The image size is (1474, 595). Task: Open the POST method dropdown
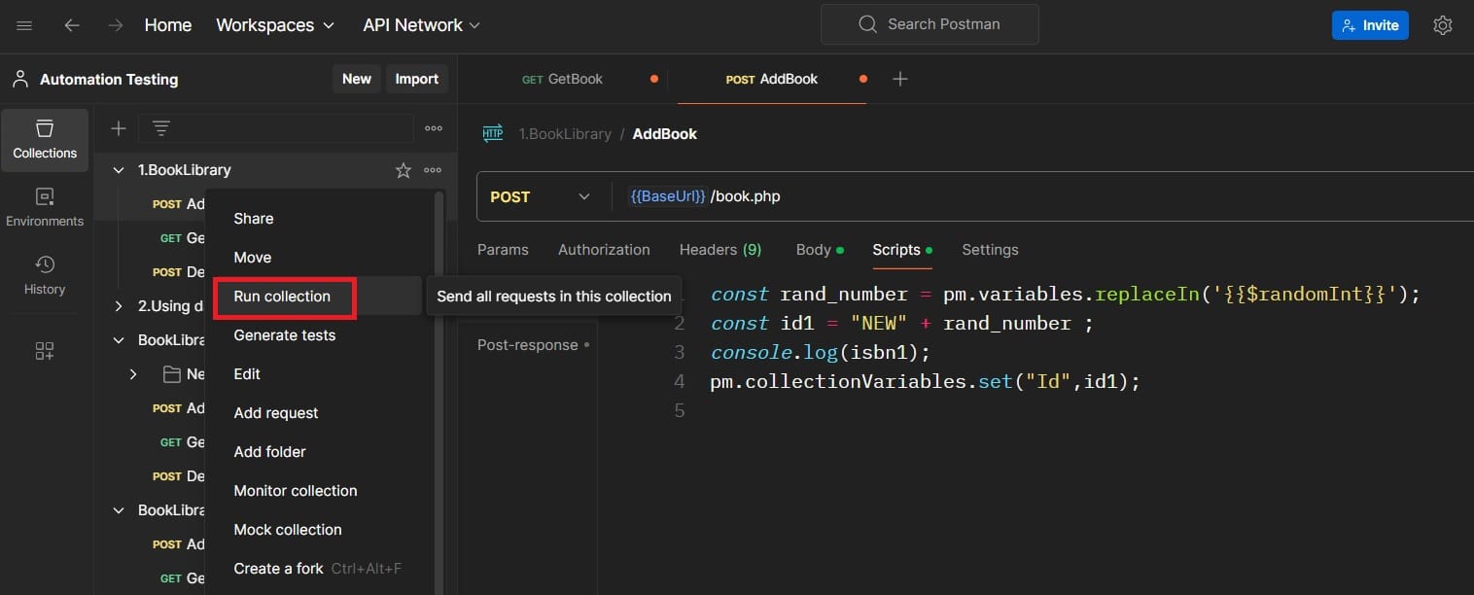click(540, 196)
